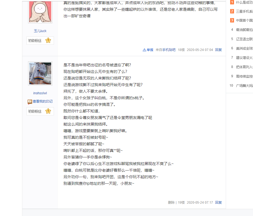
Task: Click star badge beside 玉儿luck's 初级粉丝
Action: (x=48, y=41)
